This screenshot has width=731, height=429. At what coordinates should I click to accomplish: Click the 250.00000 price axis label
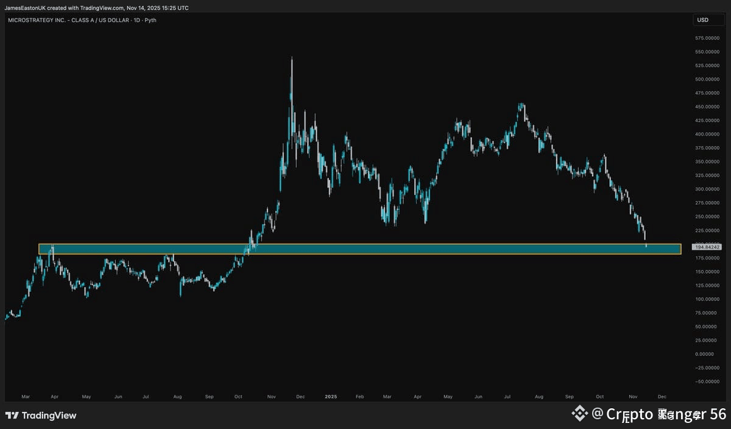(708, 216)
